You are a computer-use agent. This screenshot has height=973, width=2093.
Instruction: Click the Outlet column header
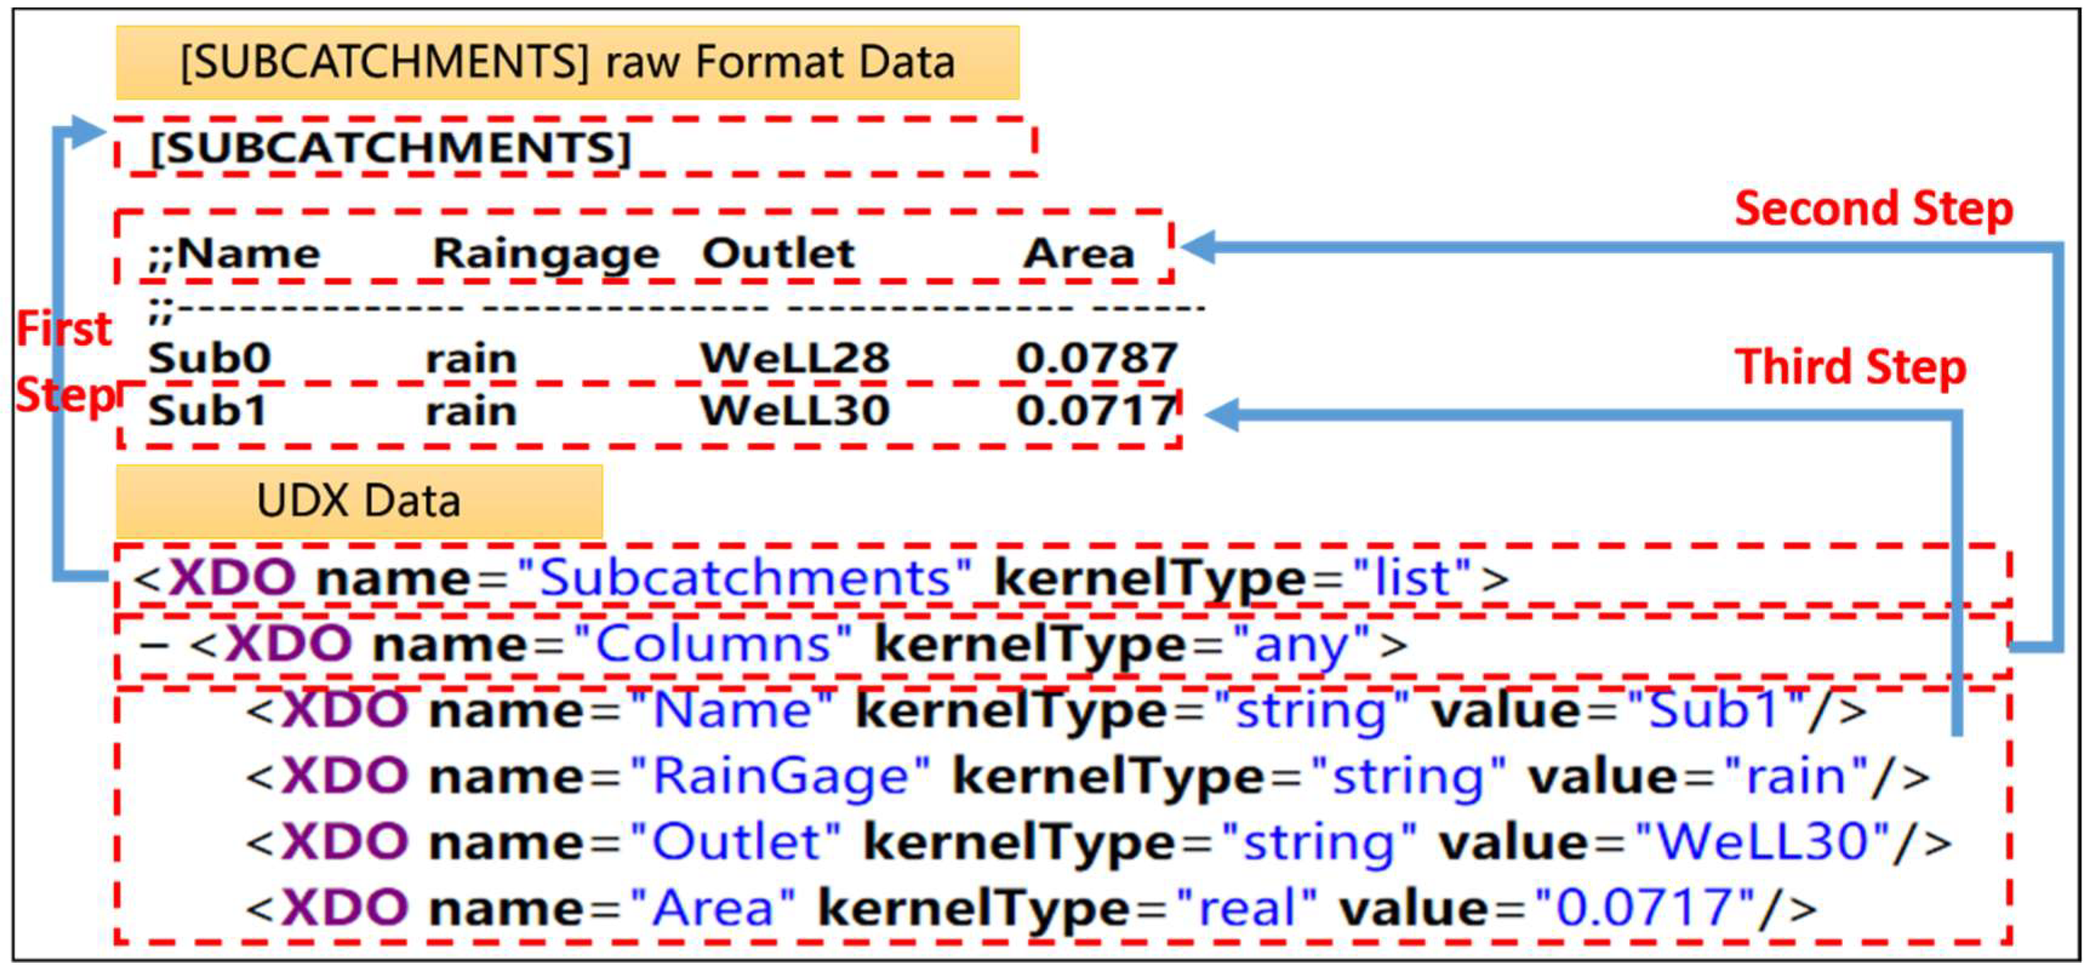(777, 253)
